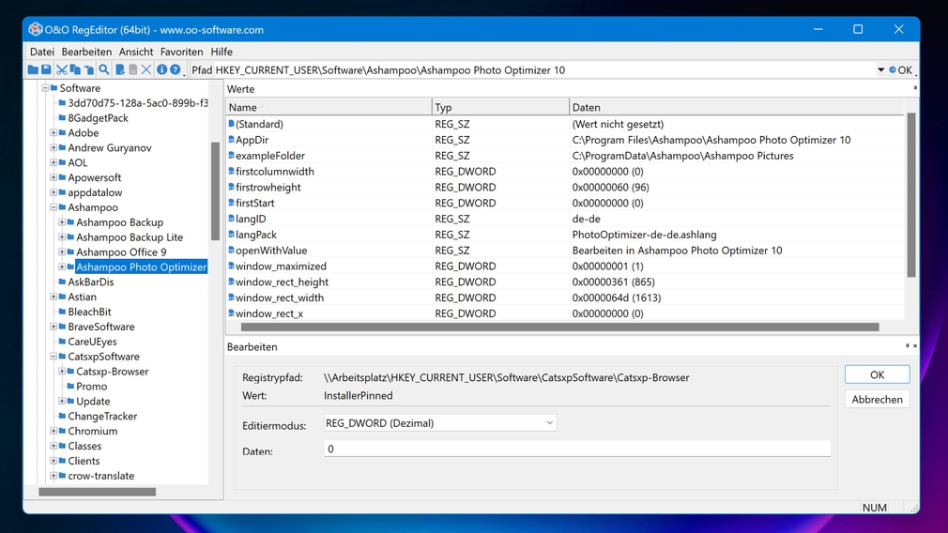
Task: Expand the Andrew Guryanov node
Action: pyautogui.click(x=54, y=147)
